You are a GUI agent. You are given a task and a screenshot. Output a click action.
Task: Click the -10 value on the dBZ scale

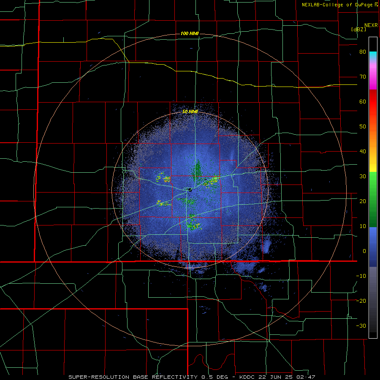point(361,276)
